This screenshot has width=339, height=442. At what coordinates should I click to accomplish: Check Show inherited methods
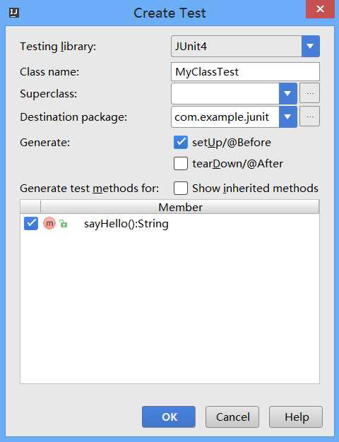[181, 189]
